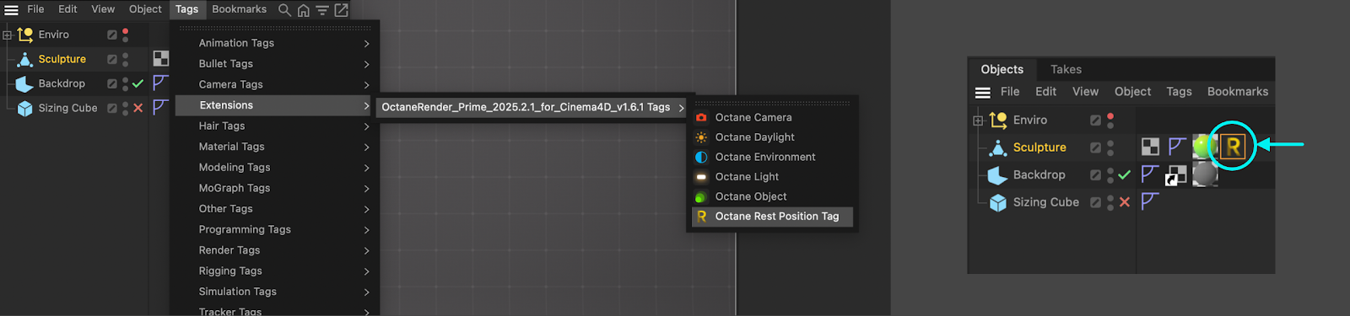Switch to the Objects tab
The width and height of the screenshot is (1350, 316).
coord(1002,69)
